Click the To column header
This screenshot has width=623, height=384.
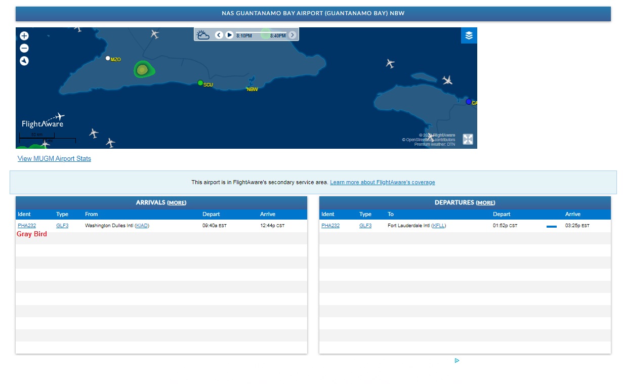coord(391,214)
